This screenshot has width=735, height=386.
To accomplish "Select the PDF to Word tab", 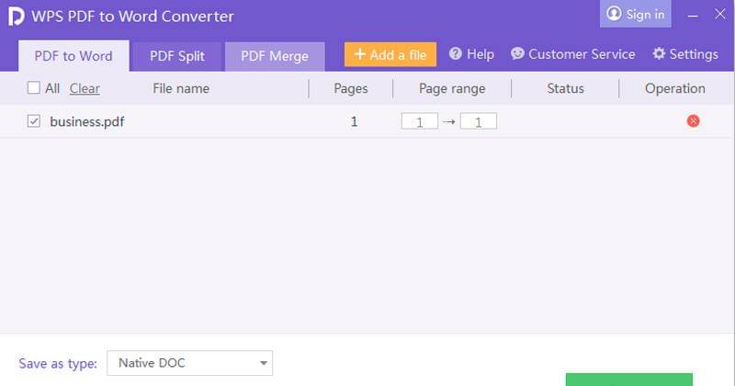I will click(73, 56).
